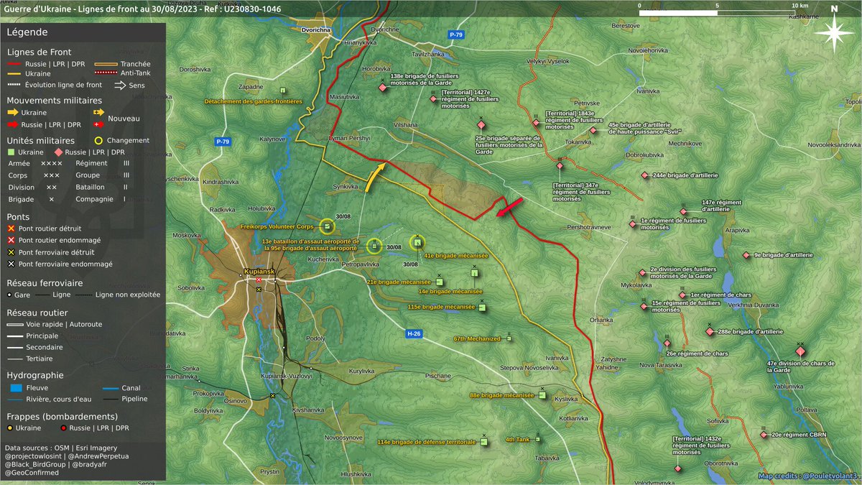The width and height of the screenshot is (862, 485).
Task: Click the Légende heading
Action: pos(27,32)
